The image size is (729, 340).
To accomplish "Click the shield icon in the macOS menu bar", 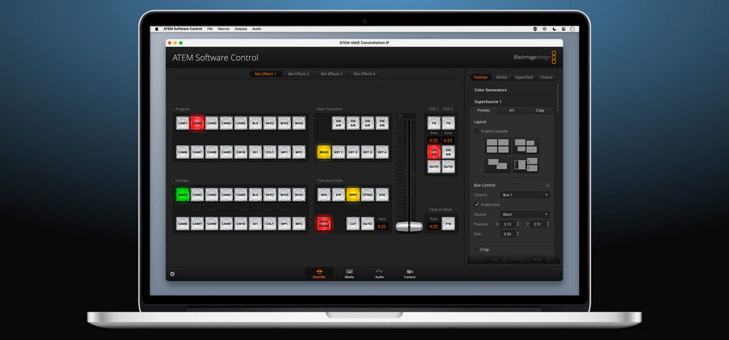I will point(536,29).
